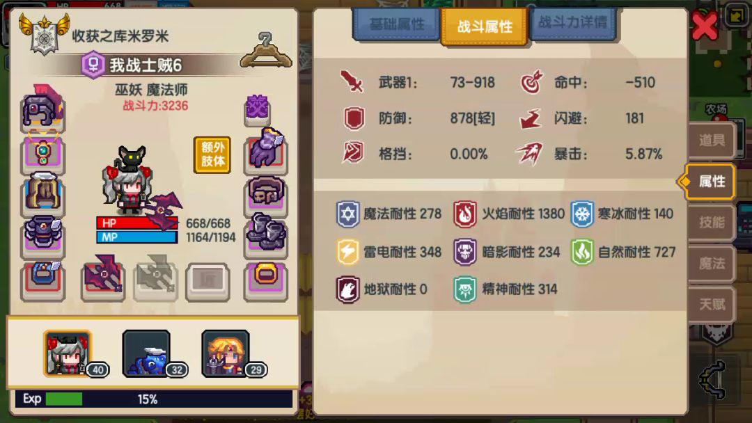Click the purple rune slot icon
The image size is (752, 423).
click(257, 108)
